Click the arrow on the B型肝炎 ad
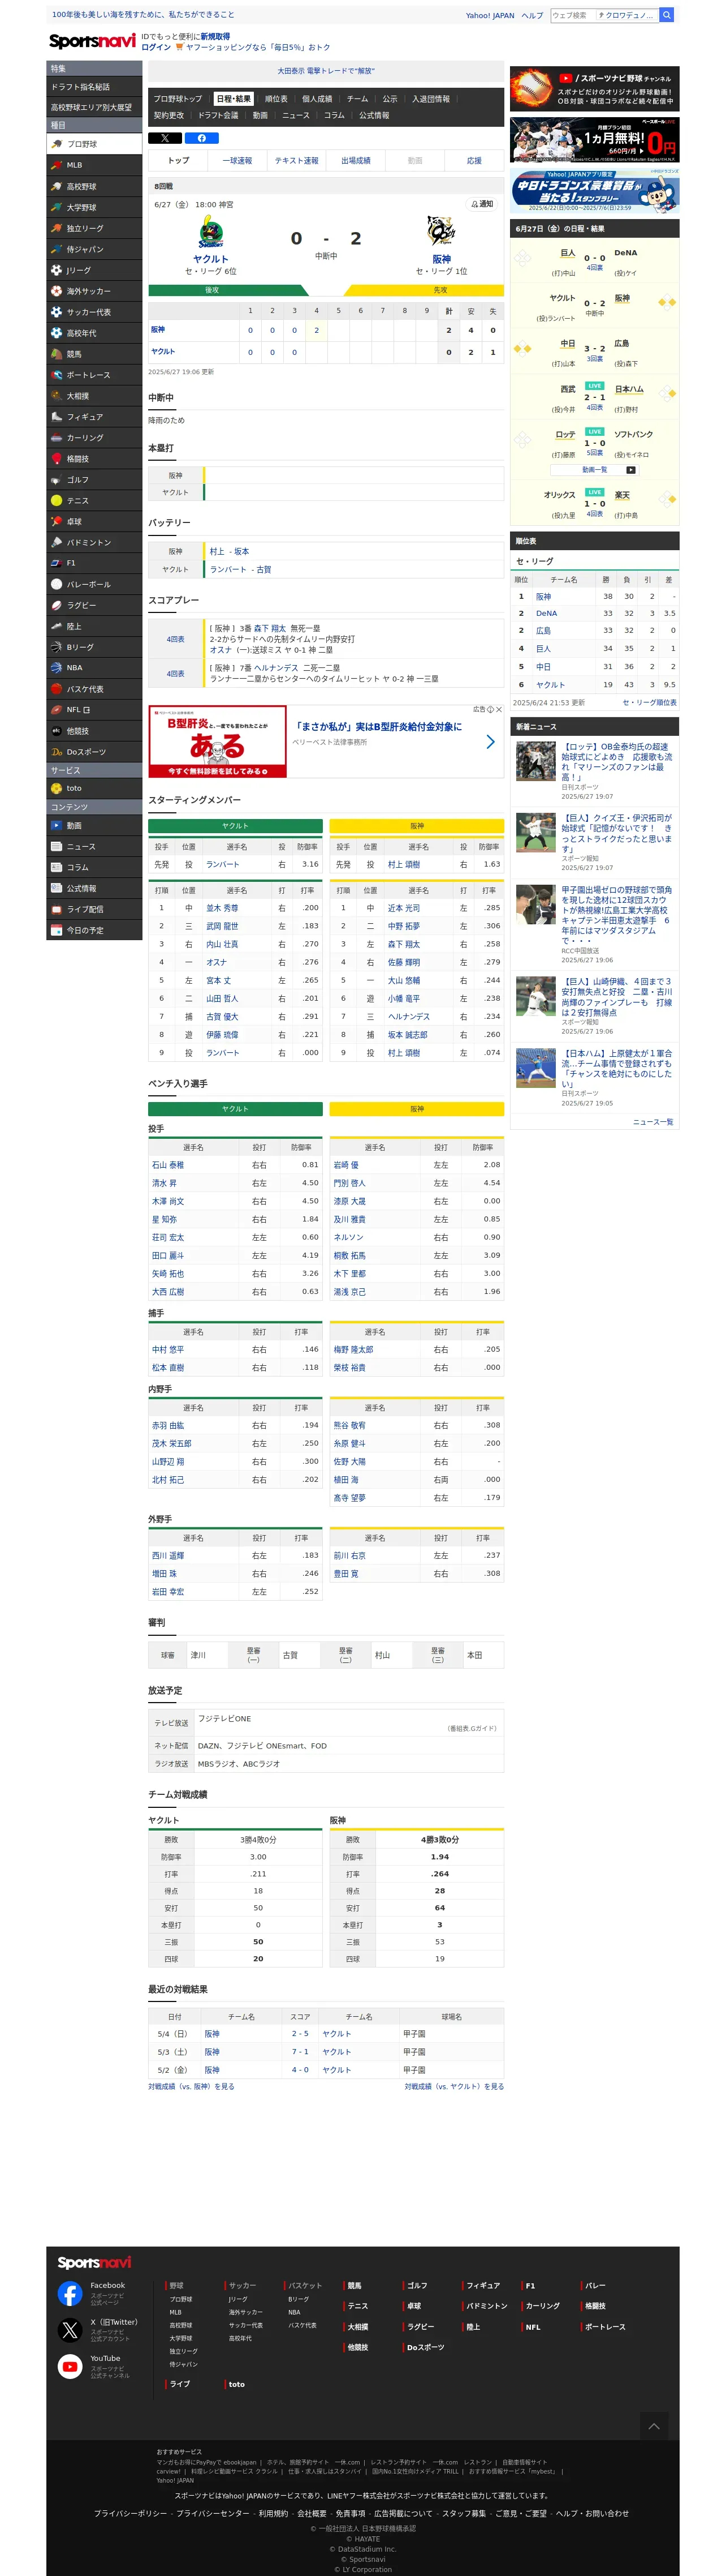726x2576 pixels. click(489, 742)
